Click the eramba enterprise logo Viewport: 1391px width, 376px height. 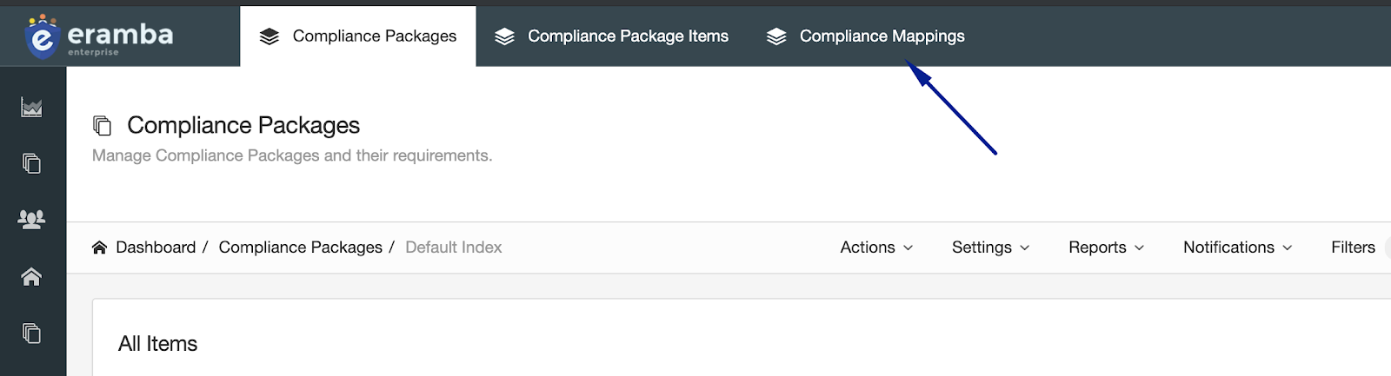pyautogui.click(x=99, y=36)
